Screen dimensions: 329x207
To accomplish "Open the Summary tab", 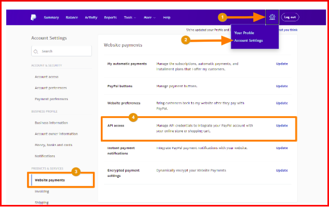I will 51,17.
